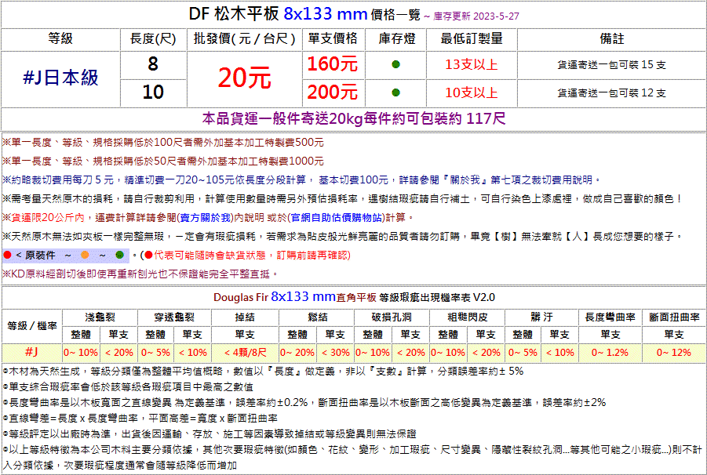707x475 pixels.
Task: Click the footnote '等級評定以出廠時為準'
Action: point(209,434)
